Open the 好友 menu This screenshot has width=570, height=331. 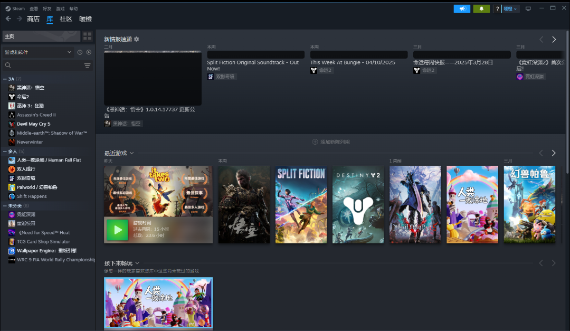pyautogui.click(x=47, y=9)
